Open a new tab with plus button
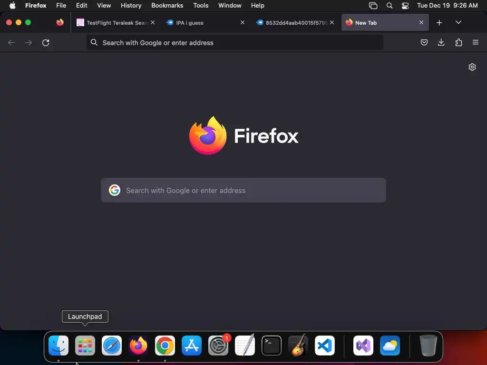Screen dimensions: 487x365 439,23
